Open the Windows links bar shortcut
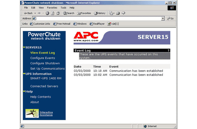This screenshot has width=197, height=129. [x=80, y=24]
